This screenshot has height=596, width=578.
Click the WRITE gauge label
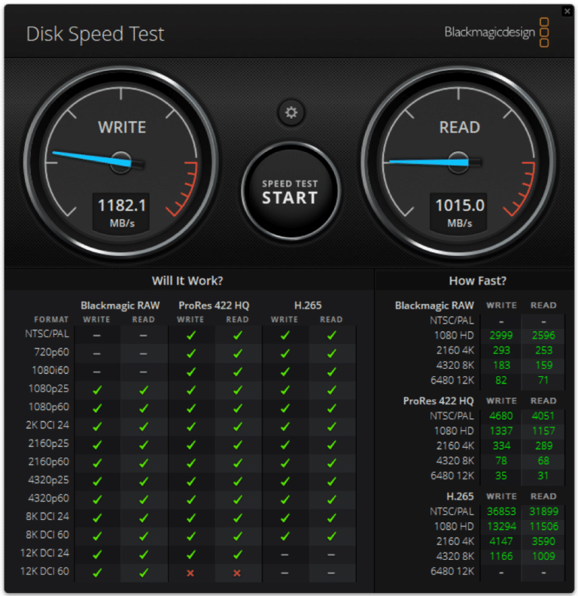pyautogui.click(x=122, y=127)
